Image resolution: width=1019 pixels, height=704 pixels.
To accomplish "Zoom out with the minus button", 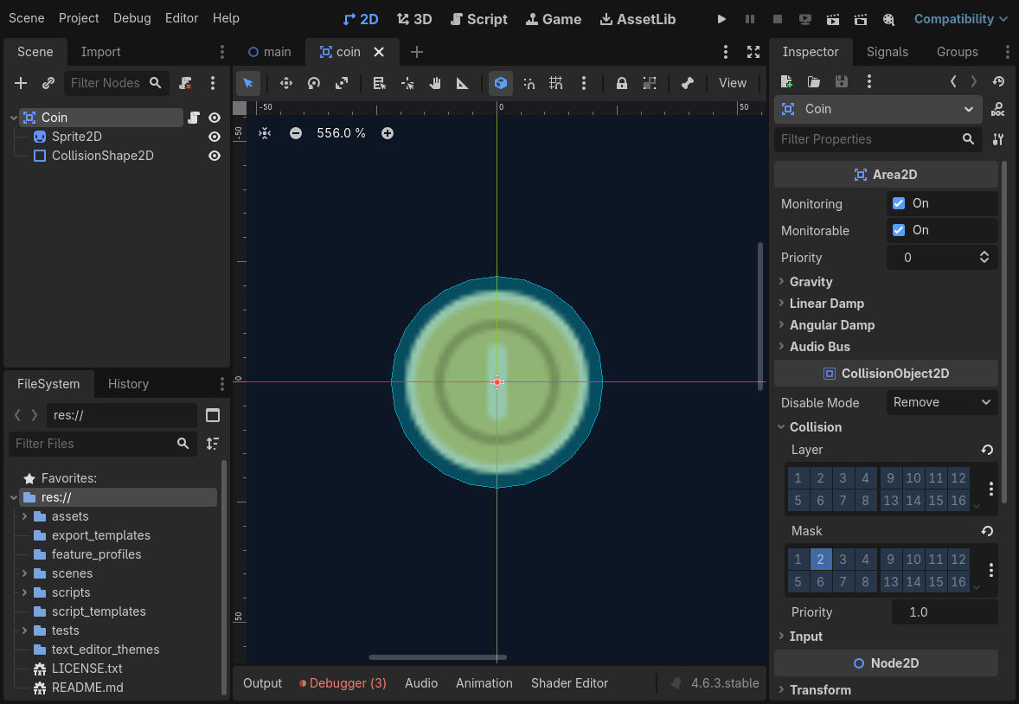I will point(296,133).
